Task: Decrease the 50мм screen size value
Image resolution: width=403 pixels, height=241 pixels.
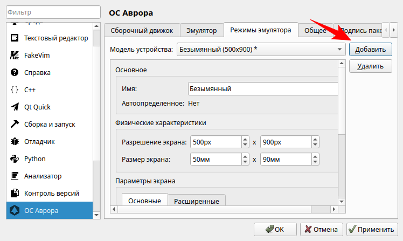Action: 245,162
